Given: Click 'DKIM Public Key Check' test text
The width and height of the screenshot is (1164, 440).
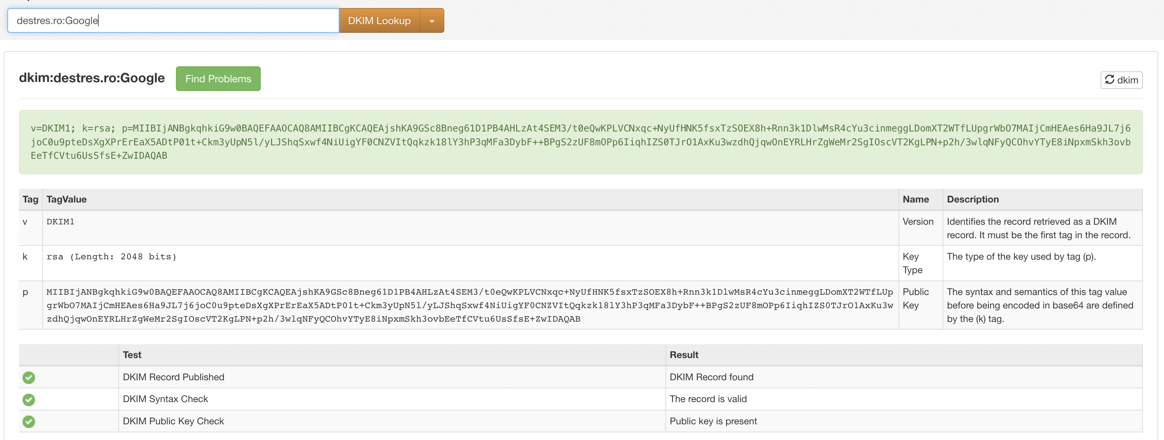Looking at the screenshot, I should (x=173, y=421).
